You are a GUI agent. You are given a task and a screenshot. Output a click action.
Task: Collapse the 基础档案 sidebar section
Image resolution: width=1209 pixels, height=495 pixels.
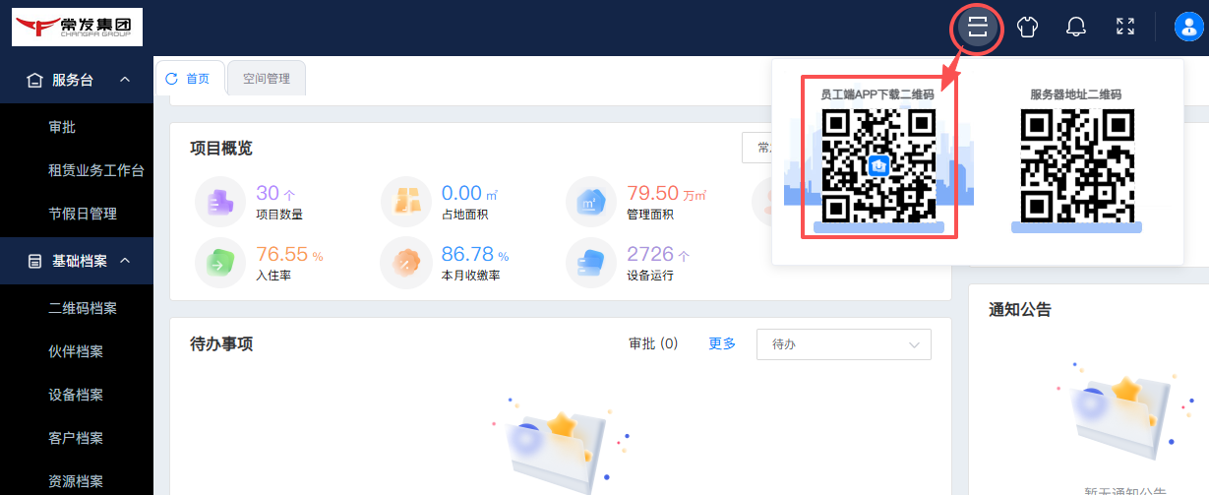click(125, 261)
